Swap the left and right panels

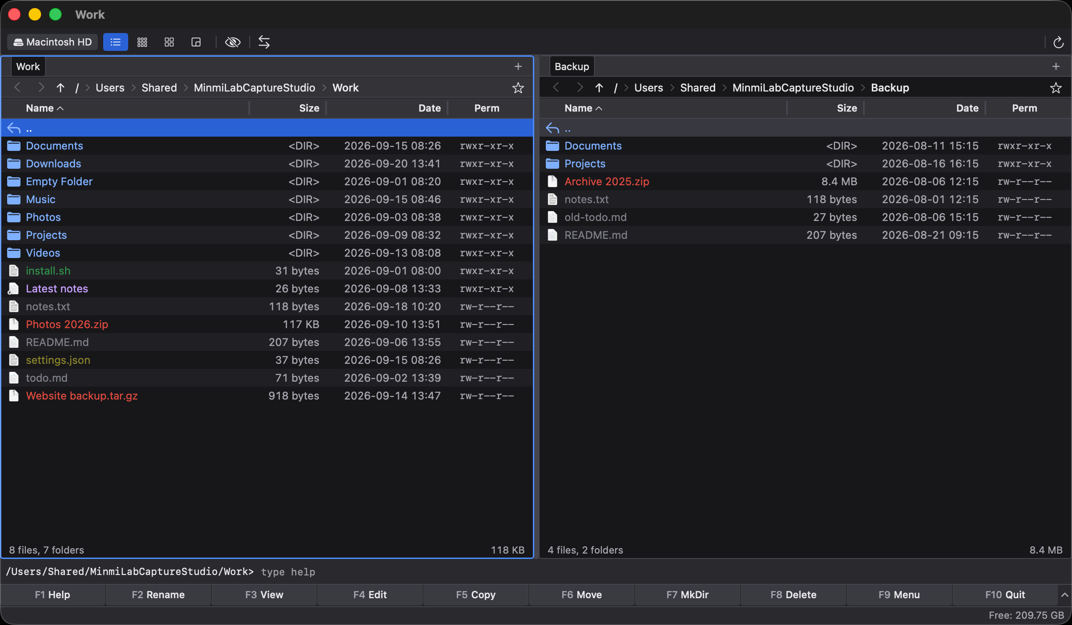click(264, 42)
